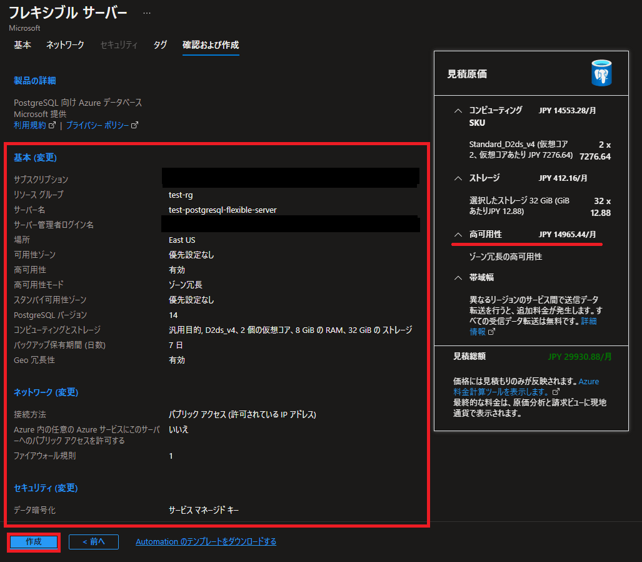Click the external link icon after プライバシー ポリシー
This screenshot has width=642, height=562.
(x=134, y=125)
